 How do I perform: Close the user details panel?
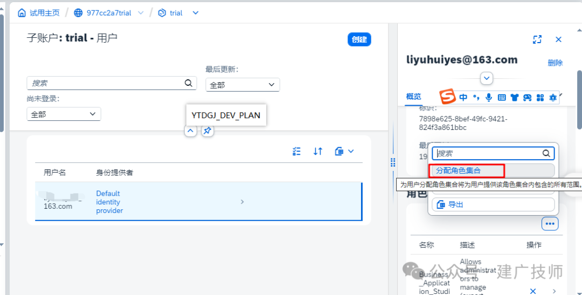(558, 39)
